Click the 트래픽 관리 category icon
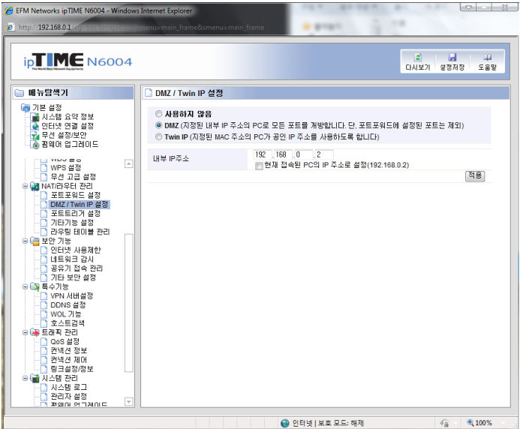The height and width of the screenshot is (429, 520). (x=35, y=332)
